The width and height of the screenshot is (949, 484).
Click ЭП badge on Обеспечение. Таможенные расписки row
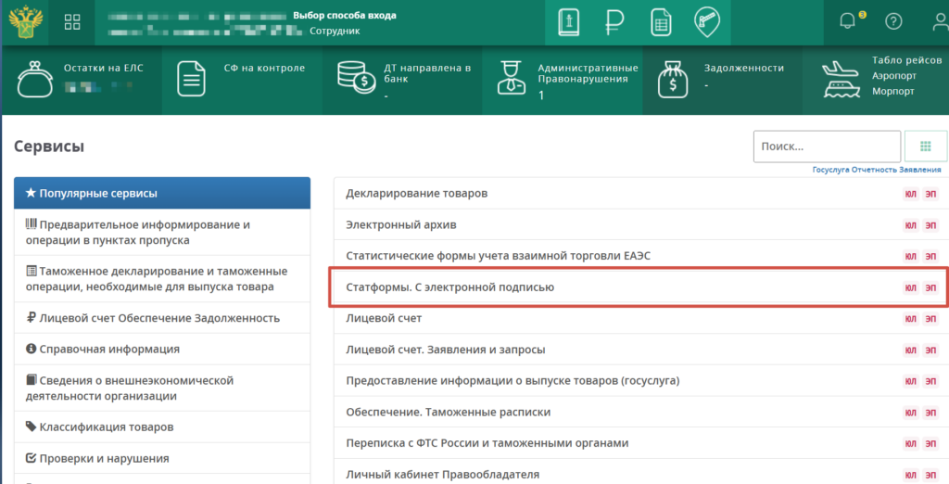pyautogui.click(x=930, y=413)
